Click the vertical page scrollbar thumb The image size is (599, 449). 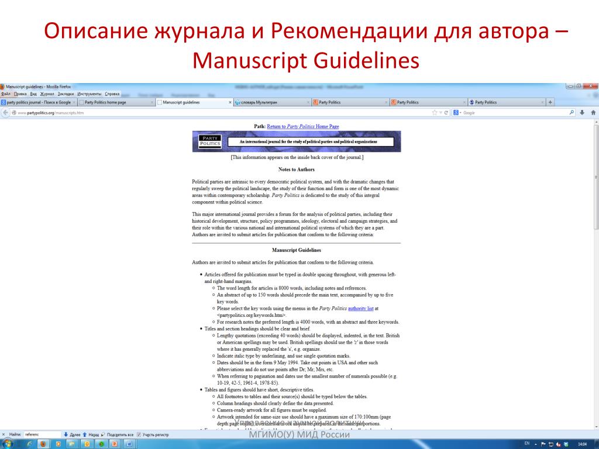click(596, 177)
